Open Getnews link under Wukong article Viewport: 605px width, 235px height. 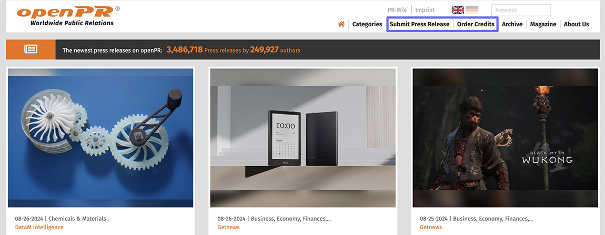(431, 227)
